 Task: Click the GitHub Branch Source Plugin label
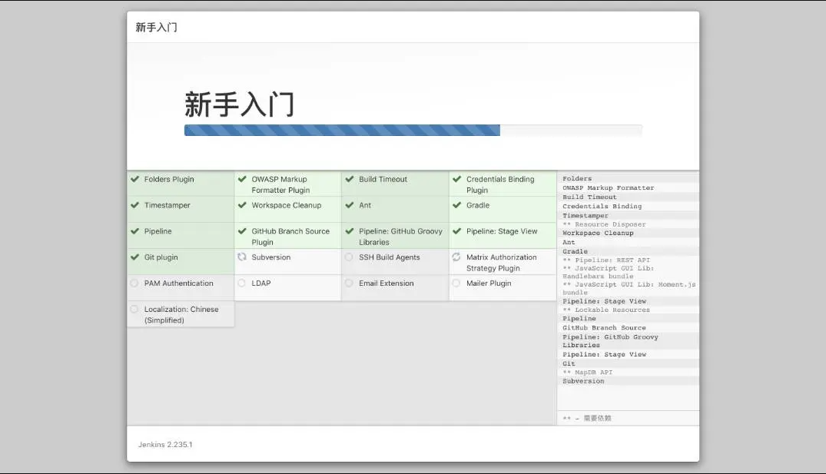(290, 237)
